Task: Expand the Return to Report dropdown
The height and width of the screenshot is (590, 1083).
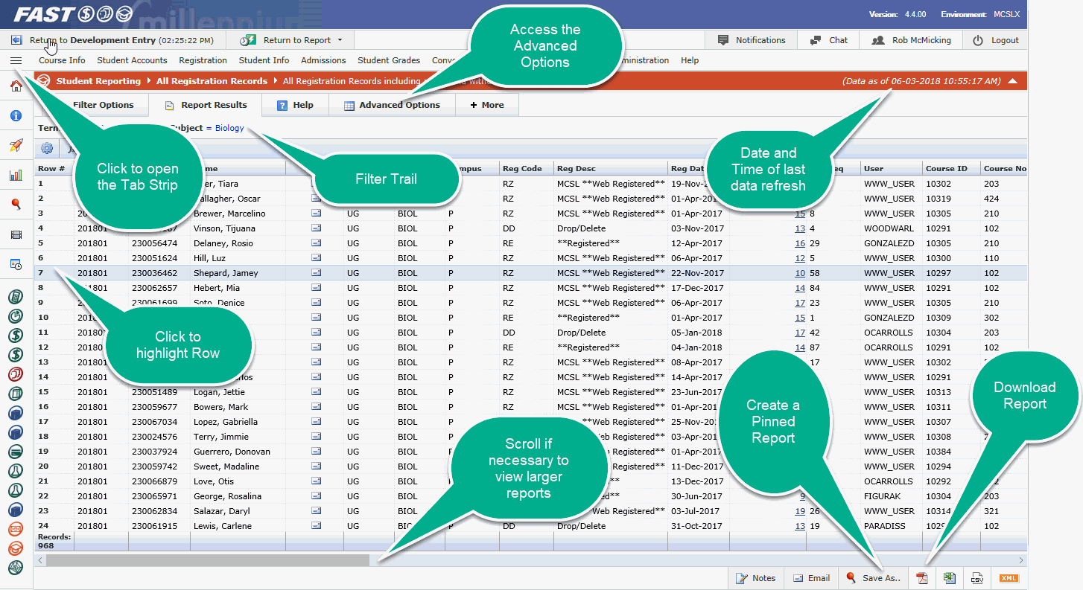Action: click(340, 40)
